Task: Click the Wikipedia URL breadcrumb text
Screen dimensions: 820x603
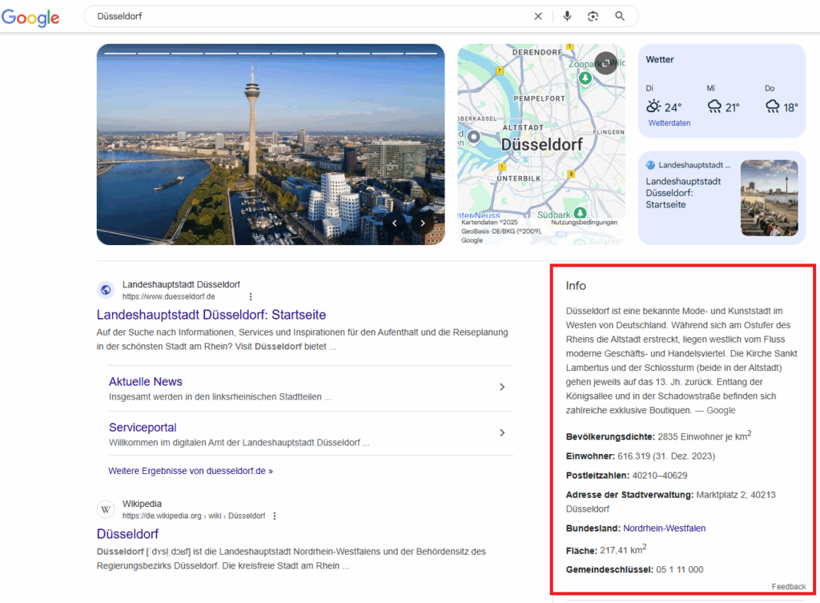Action: tap(194, 516)
